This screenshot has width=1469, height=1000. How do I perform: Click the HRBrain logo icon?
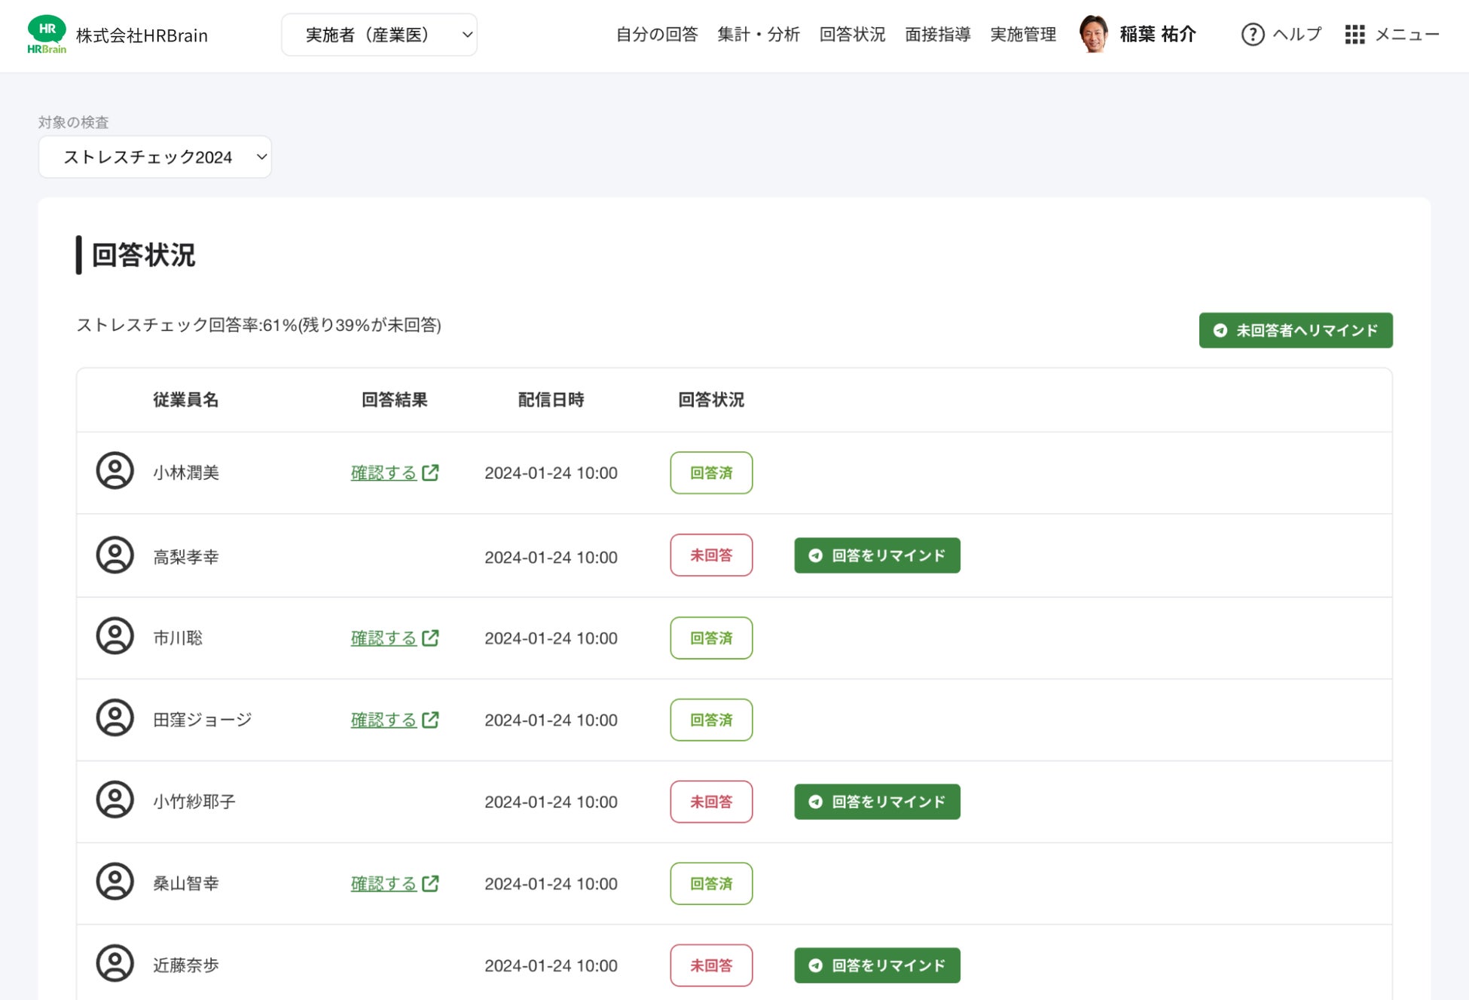(x=47, y=35)
